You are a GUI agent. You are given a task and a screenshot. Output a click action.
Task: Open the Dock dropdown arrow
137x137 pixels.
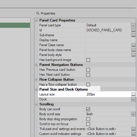coord(133,99)
